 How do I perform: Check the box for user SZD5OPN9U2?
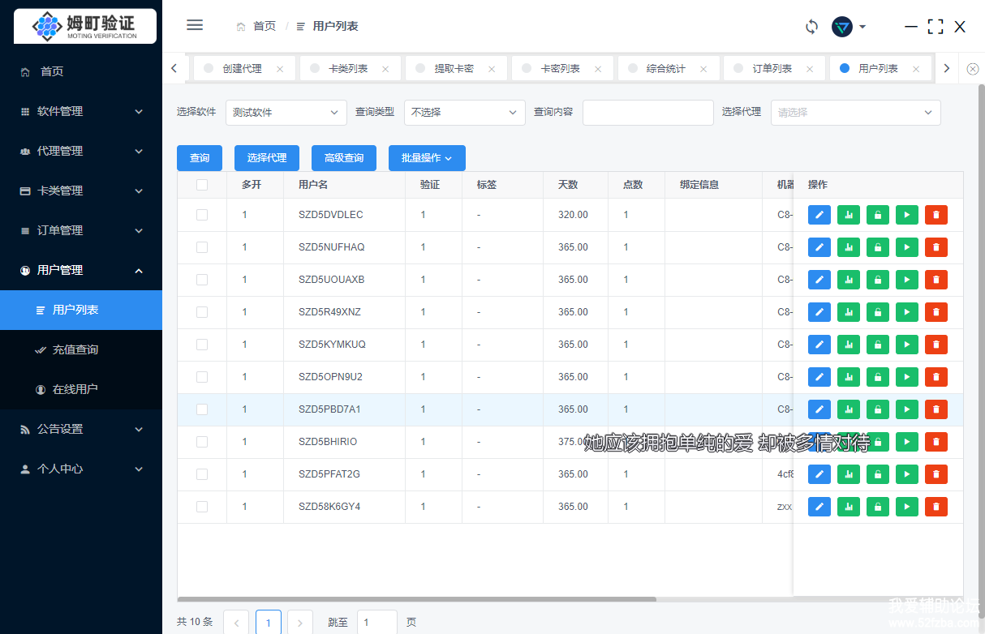pos(202,377)
